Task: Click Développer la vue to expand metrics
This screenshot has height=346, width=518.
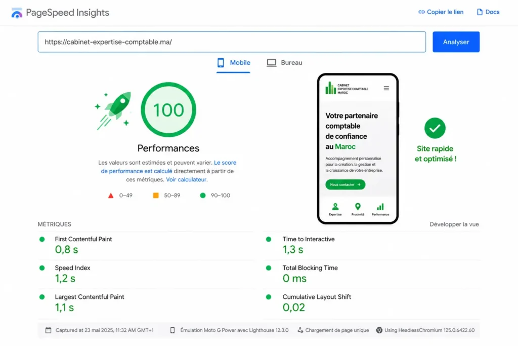Action: click(x=454, y=224)
